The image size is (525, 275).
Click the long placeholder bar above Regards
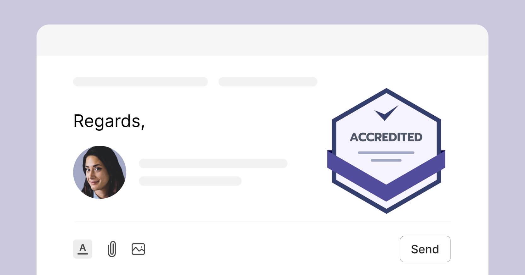[x=140, y=82]
